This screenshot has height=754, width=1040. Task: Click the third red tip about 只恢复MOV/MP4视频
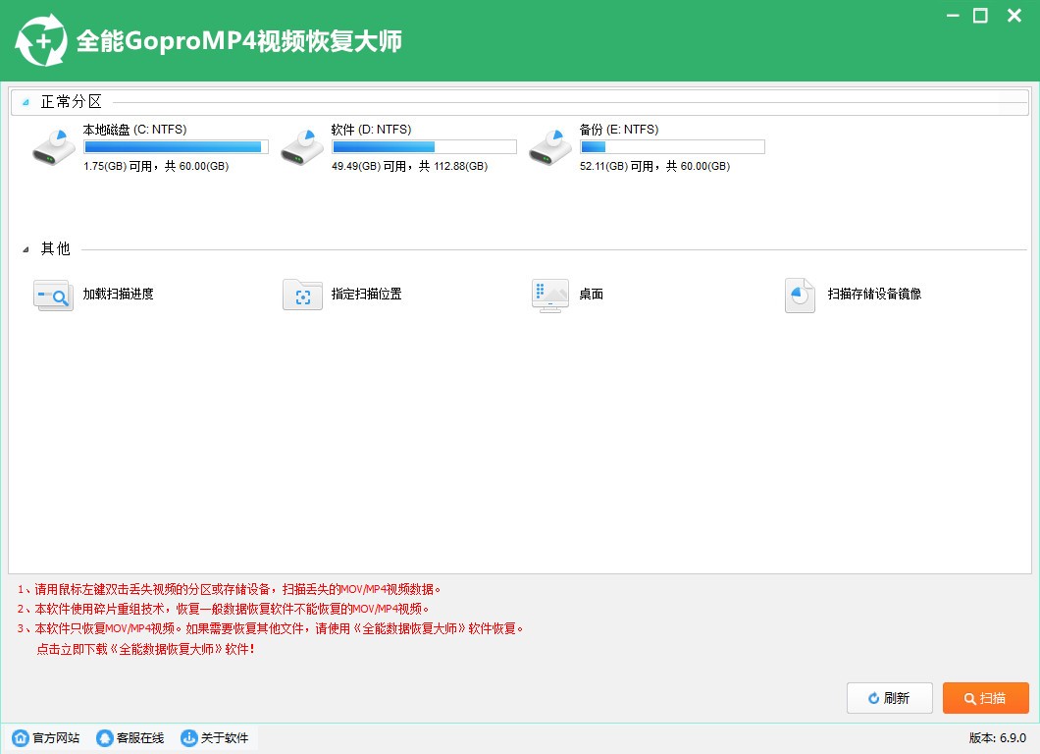(x=270, y=628)
